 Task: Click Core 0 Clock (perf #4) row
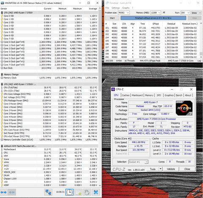(49, 42)
